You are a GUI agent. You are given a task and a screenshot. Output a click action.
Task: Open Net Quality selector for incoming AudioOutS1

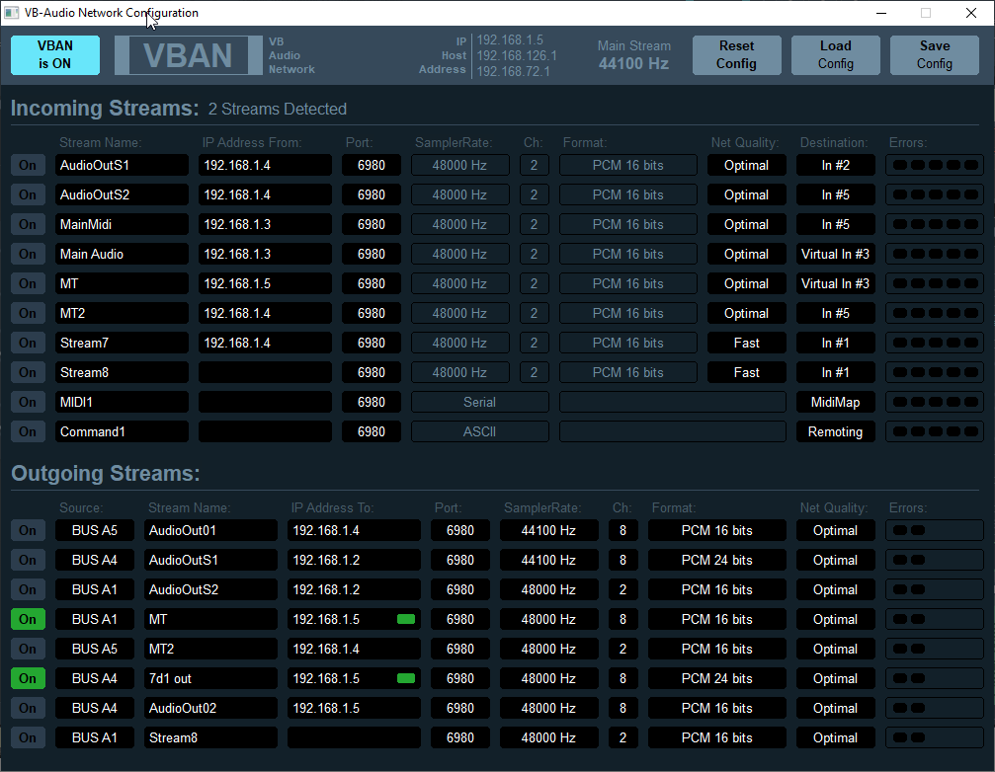click(746, 166)
